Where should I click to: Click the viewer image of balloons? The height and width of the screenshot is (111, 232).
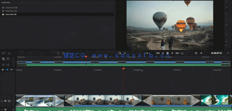(170, 25)
